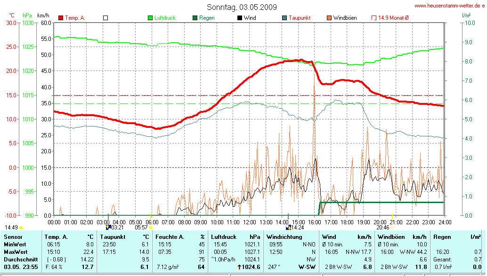
Task: Click the black Wind legend square
Action: [x=239, y=18]
